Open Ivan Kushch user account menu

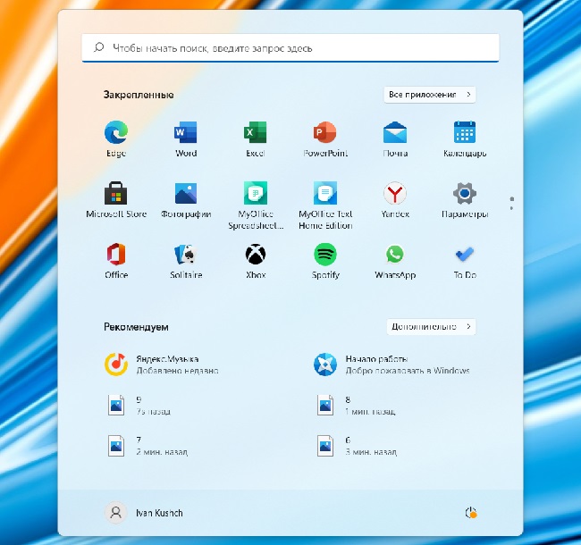[x=145, y=513]
